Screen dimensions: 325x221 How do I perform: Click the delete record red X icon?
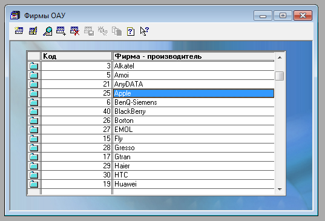[75, 31]
